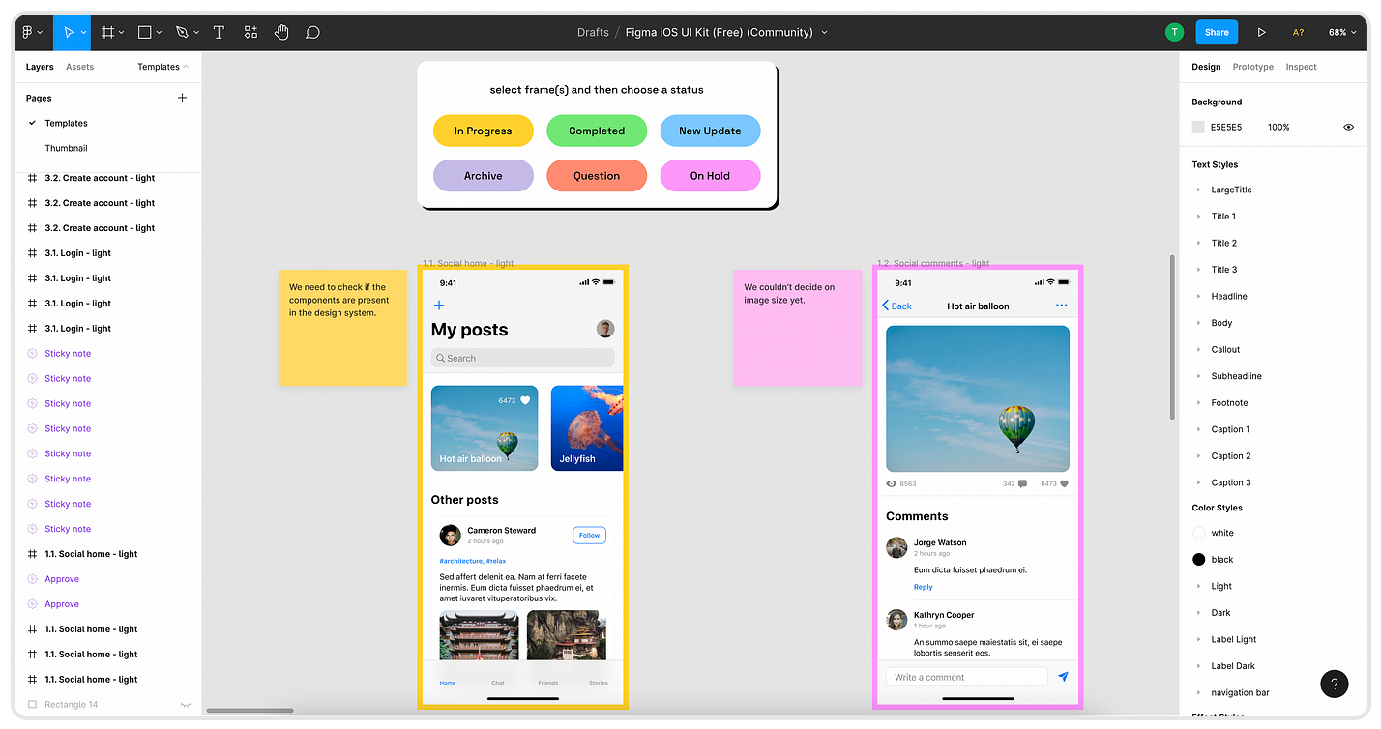Switch to the Assets tab
The width and height of the screenshot is (1381, 729).
(x=79, y=67)
